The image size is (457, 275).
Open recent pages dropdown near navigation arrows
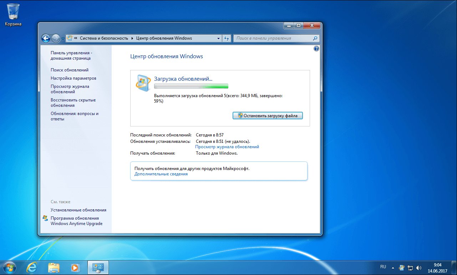coord(63,38)
